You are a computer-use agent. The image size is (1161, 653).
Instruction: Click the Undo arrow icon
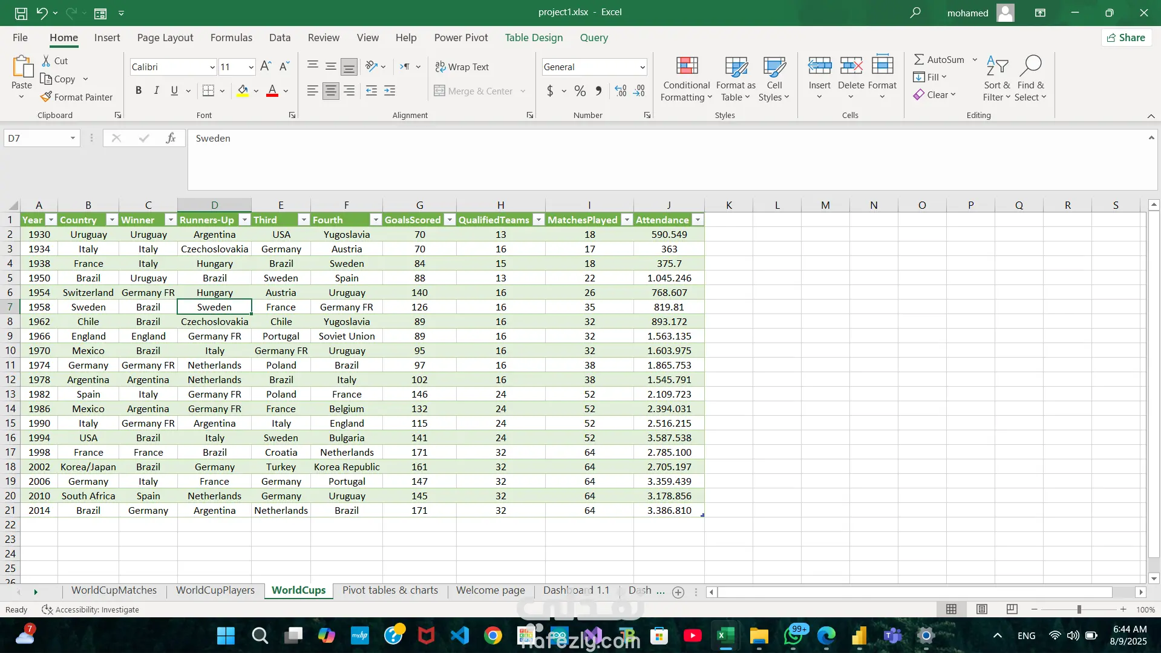41,13
